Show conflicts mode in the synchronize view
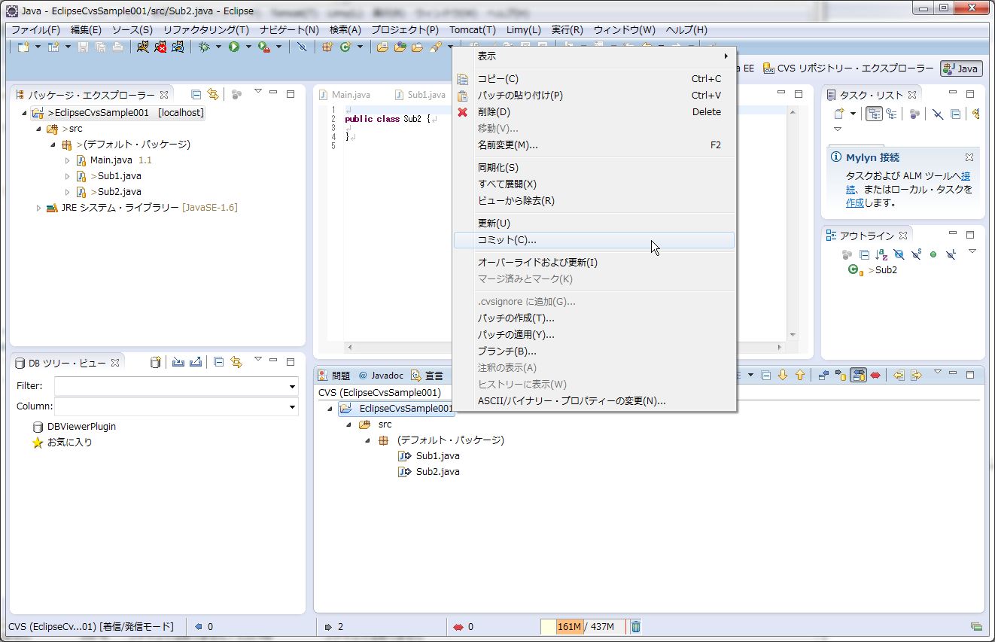 point(875,375)
